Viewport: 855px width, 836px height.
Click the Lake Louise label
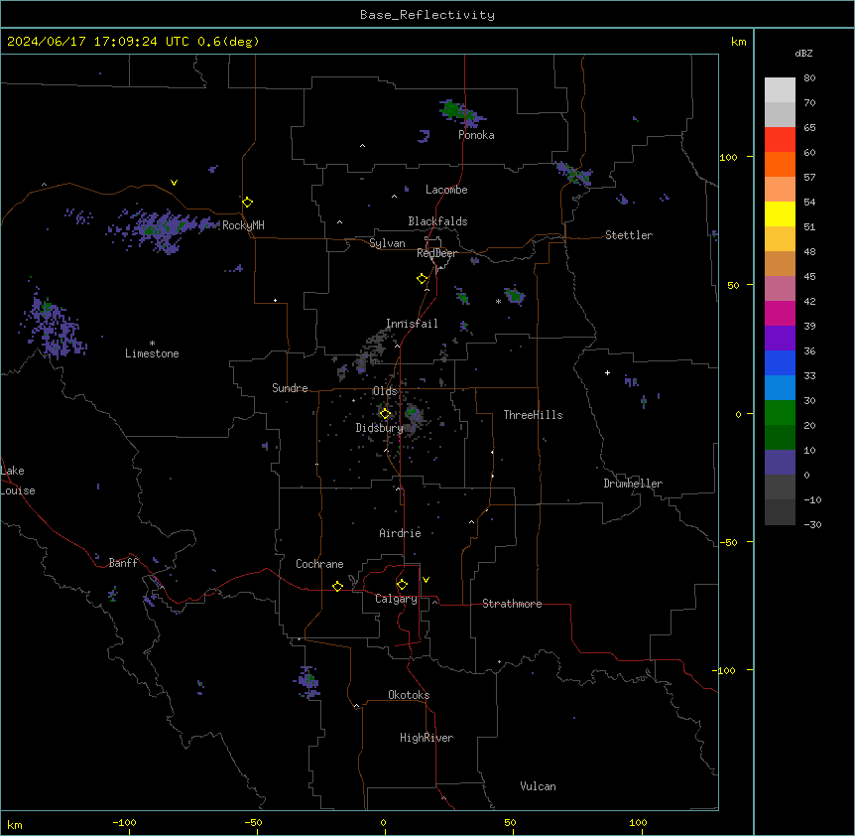pyautogui.click(x=18, y=481)
